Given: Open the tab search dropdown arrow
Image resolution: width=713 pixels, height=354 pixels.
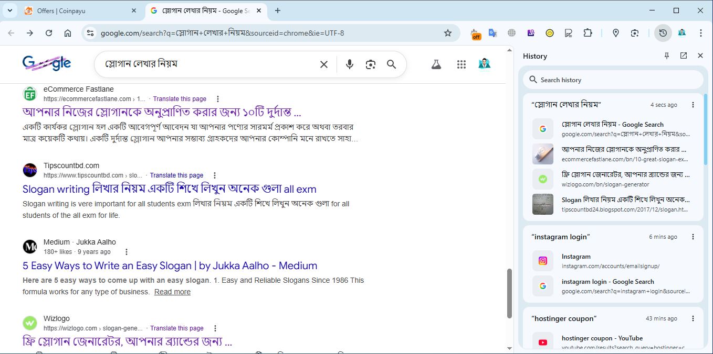Looking at the screenshot, I should pyautogui.click(x=10, y=10).
